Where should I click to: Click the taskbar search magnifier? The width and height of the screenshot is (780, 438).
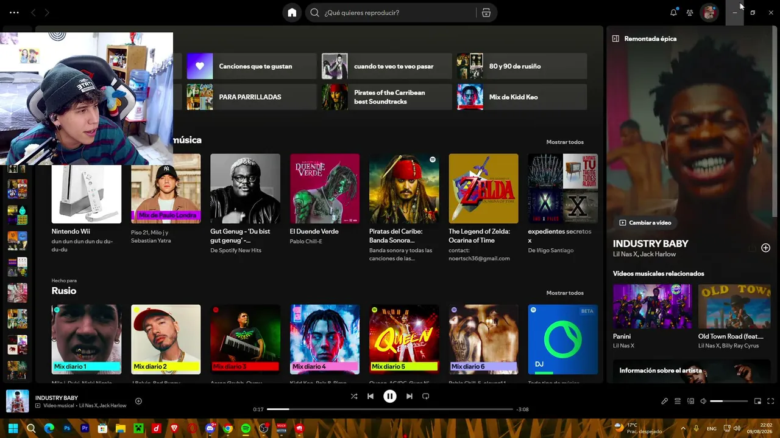point(31,428)
